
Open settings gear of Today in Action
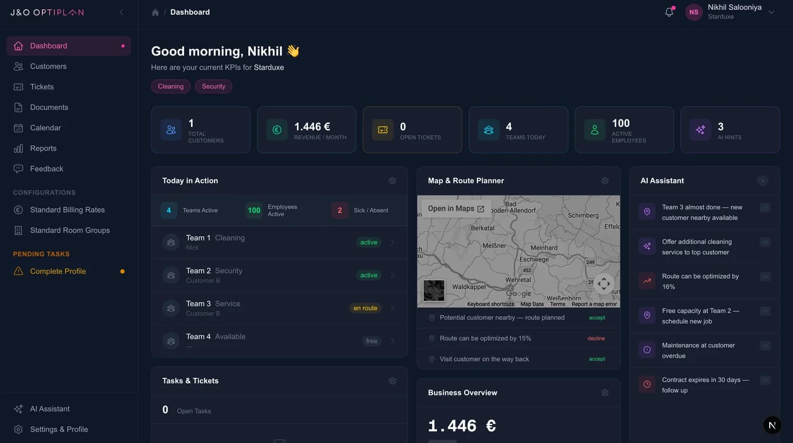click(x=392, y=181)
